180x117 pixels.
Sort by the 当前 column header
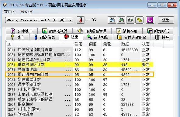click(80, 44)
